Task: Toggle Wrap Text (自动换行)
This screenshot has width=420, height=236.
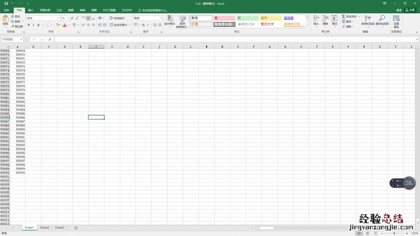Action: pos(117,18)
